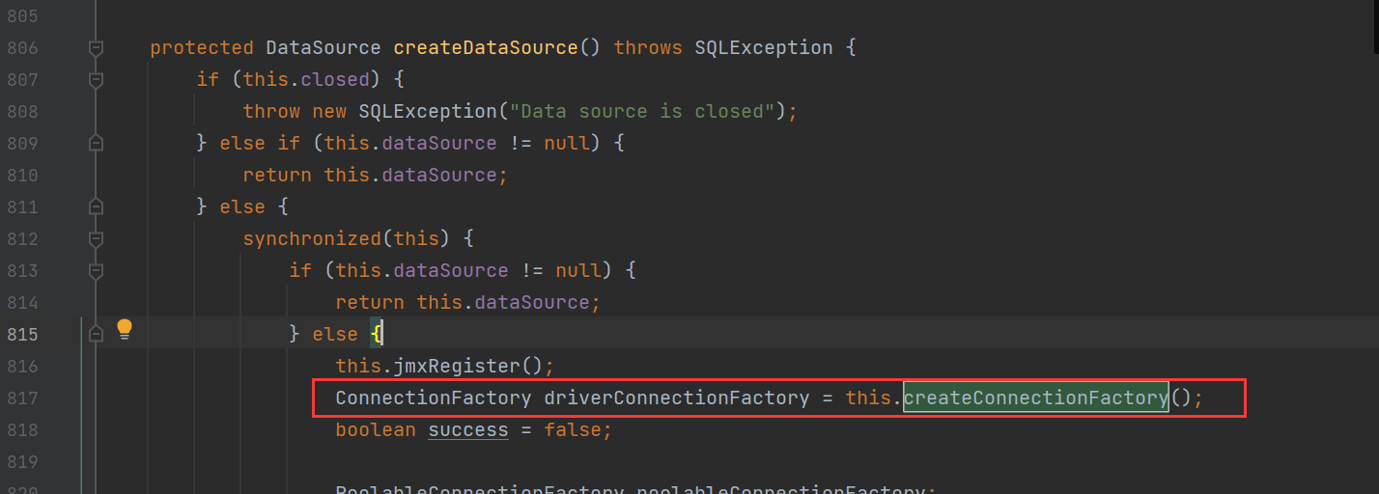Toggle the fold marker on line 811

[x=96, y=206]
